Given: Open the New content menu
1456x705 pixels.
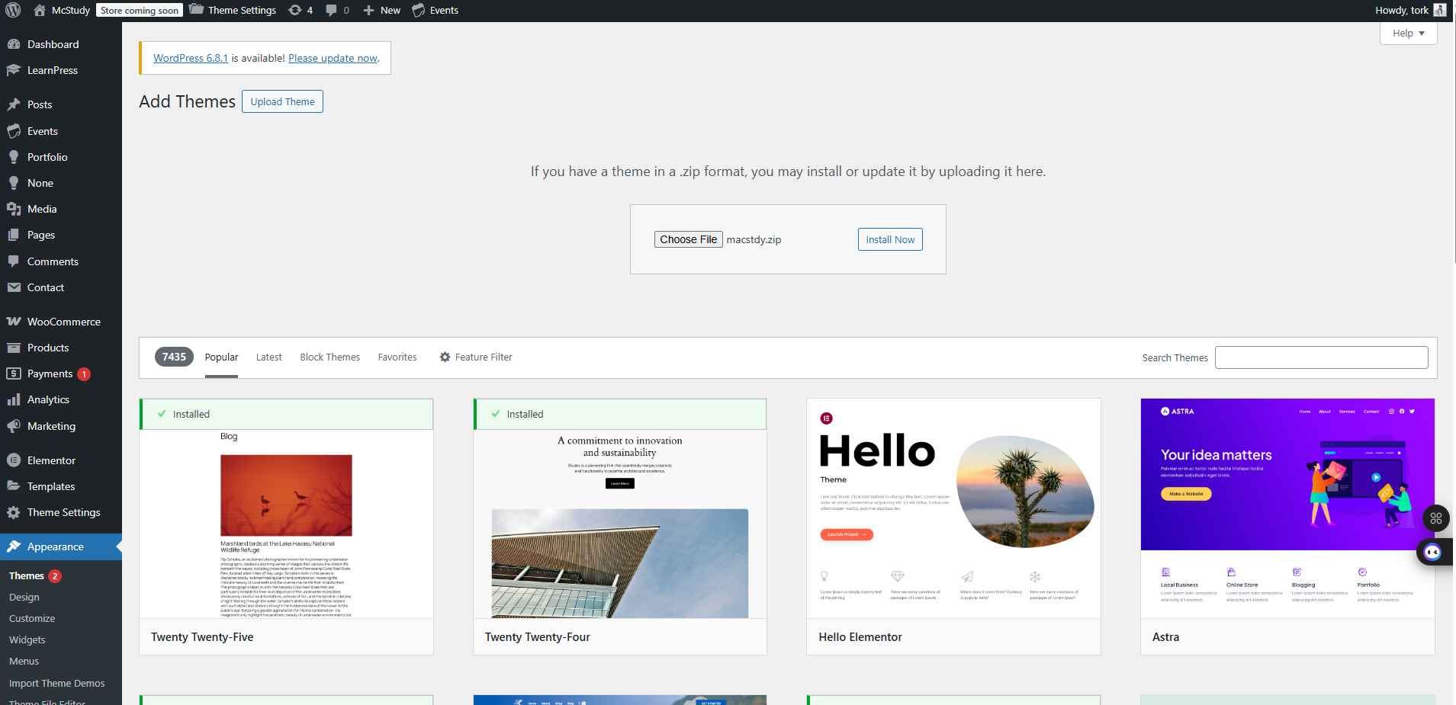Looking at the screenshot, I should (382, 10).
